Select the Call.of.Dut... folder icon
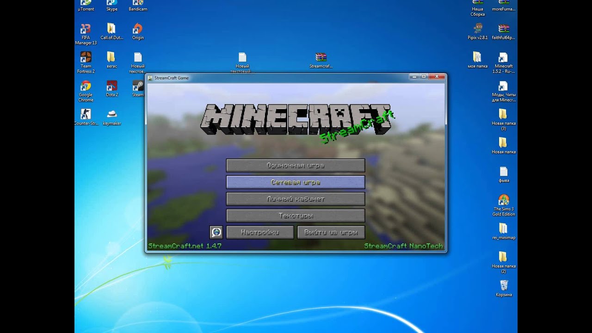This screenshot has width=592, height=333. [111, 32]
